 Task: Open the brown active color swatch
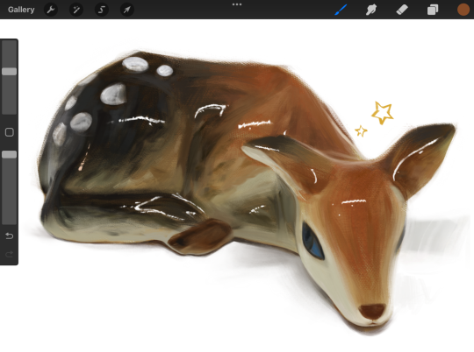463,10
